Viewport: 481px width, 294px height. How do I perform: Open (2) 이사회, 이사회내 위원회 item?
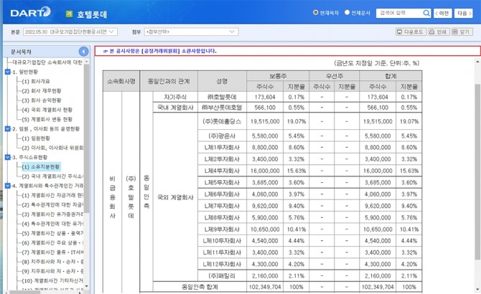coord(52,148)
